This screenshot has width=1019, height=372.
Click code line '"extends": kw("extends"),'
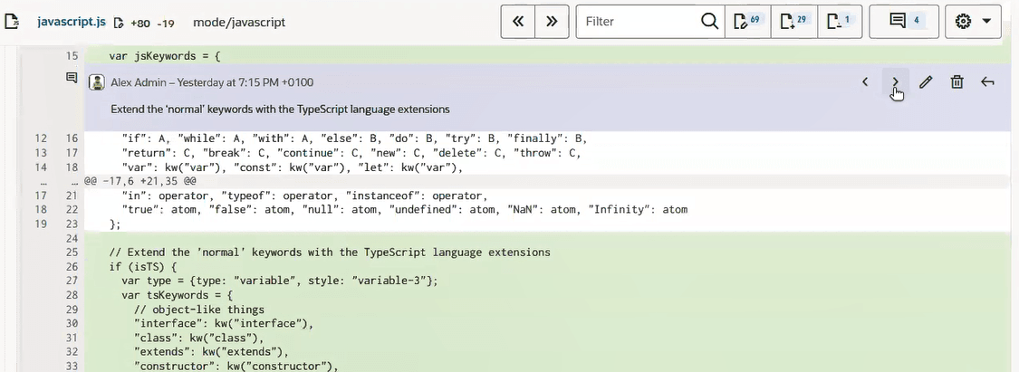pos(211,352)
